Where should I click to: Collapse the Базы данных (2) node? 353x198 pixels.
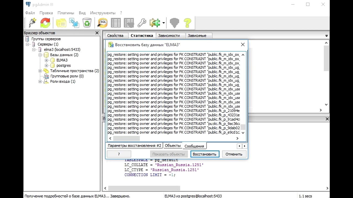point(40,55)
